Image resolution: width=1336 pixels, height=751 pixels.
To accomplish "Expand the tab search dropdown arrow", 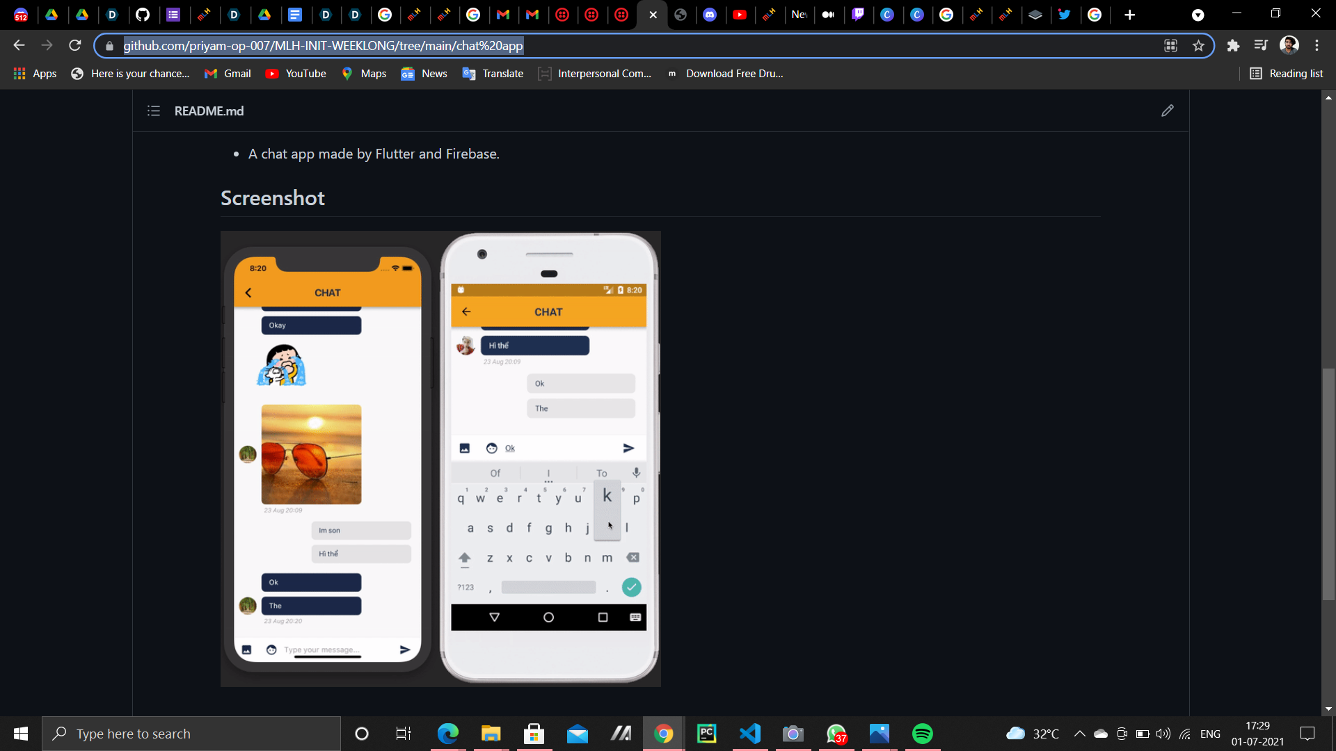I will pyautogui.click(x=1198, y=15).
